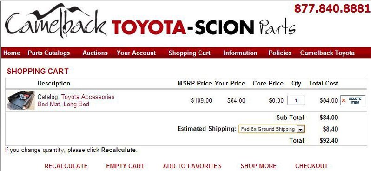This screenshot has height=171, width=371.
Task: Open the Policies menu item
Action: click(x=280, y=53)
